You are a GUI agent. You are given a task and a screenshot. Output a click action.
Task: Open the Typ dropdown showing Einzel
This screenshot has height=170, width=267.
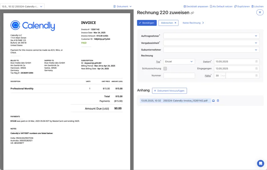pyautogui.click(x=179, y=62)
